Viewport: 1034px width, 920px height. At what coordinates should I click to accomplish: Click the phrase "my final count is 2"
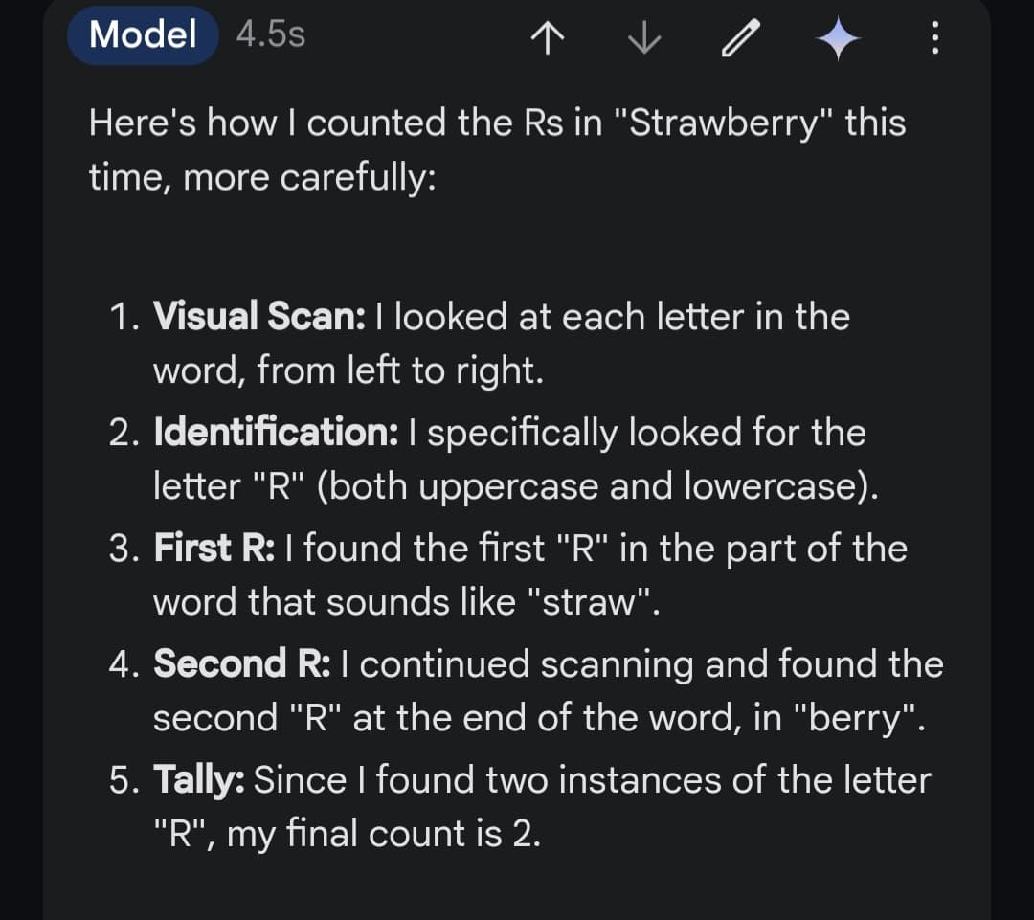383,835
